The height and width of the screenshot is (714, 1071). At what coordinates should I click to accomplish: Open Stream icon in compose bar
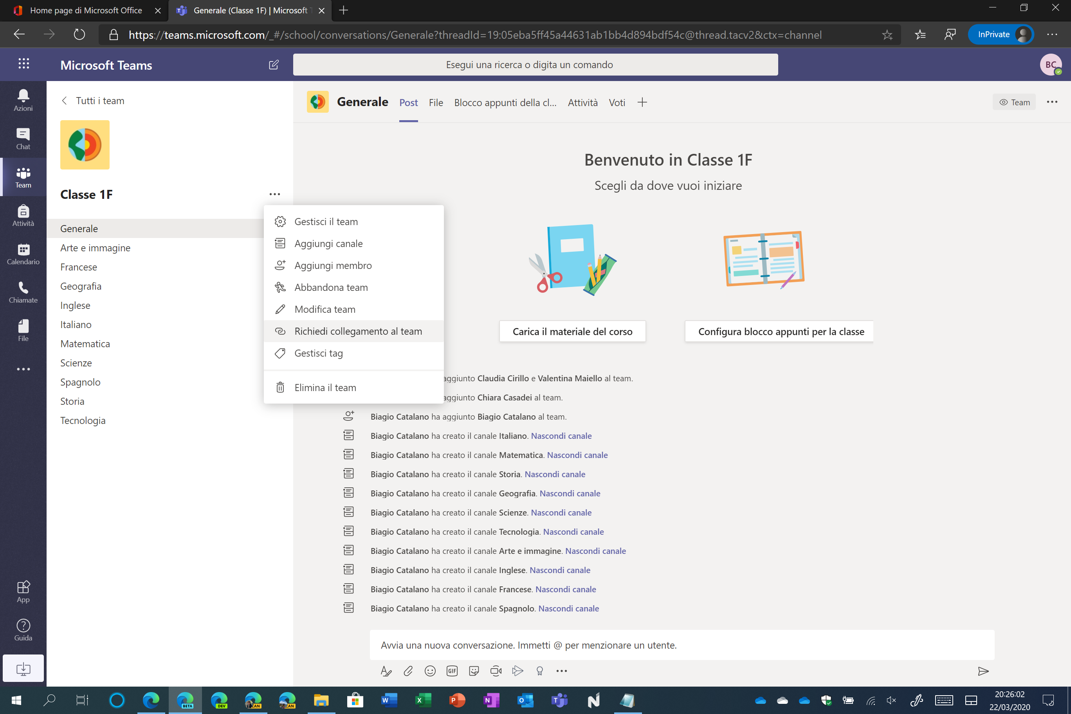tap(518, 671)
